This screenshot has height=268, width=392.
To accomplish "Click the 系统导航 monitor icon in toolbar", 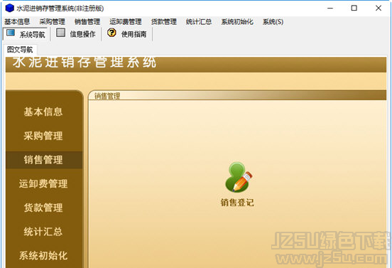I will pos(11,33).
